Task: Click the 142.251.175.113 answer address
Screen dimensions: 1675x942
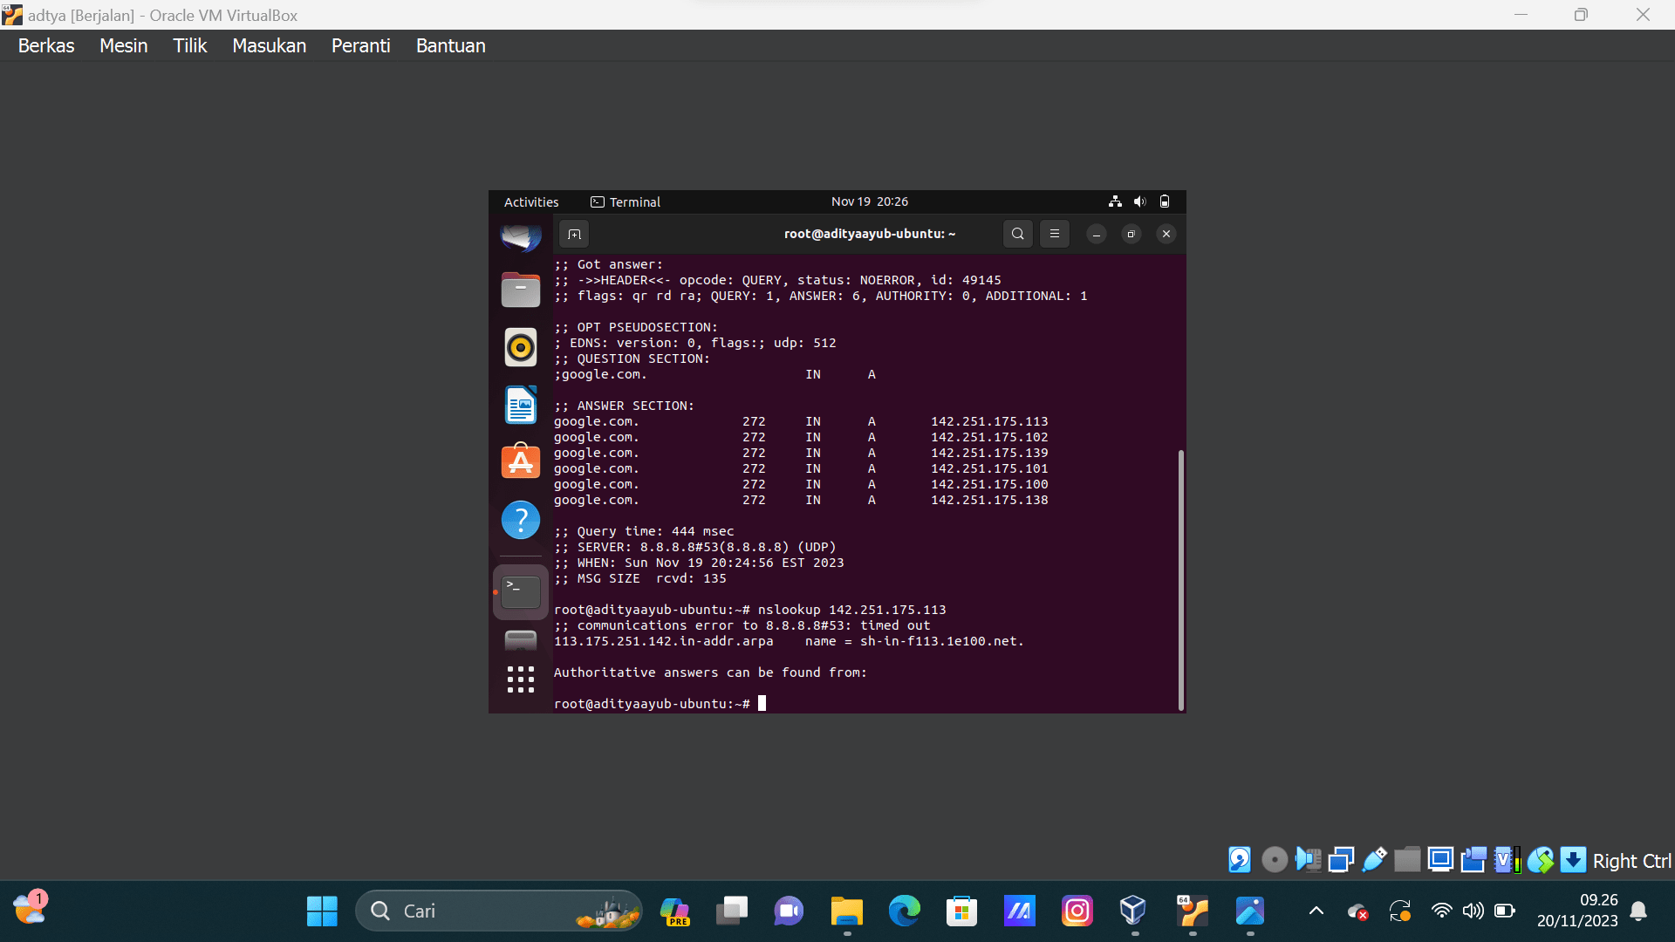Action: point(989,421)
